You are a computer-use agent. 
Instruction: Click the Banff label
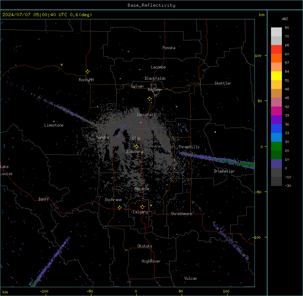44,199
